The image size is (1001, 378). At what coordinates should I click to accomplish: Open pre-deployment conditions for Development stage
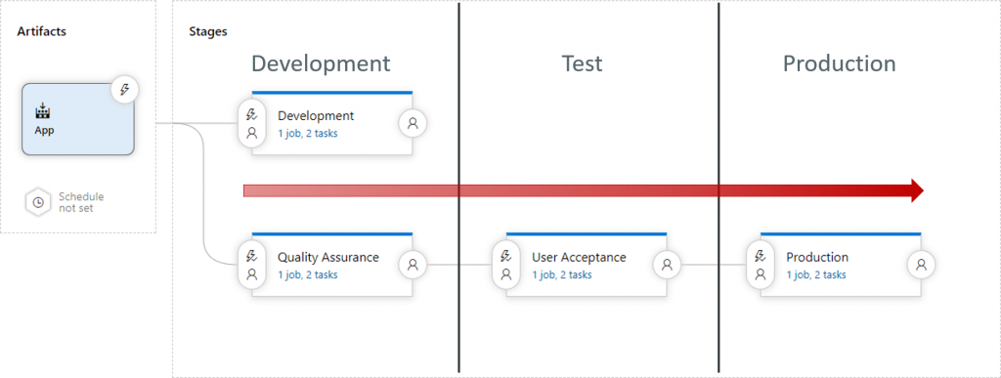point(252,124)
